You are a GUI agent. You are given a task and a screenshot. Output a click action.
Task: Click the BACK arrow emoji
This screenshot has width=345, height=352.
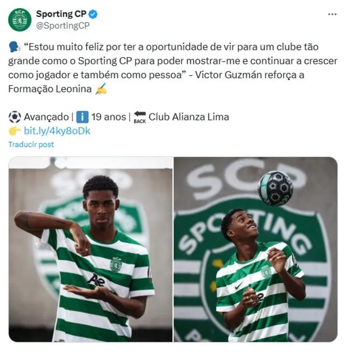point(140,117)
